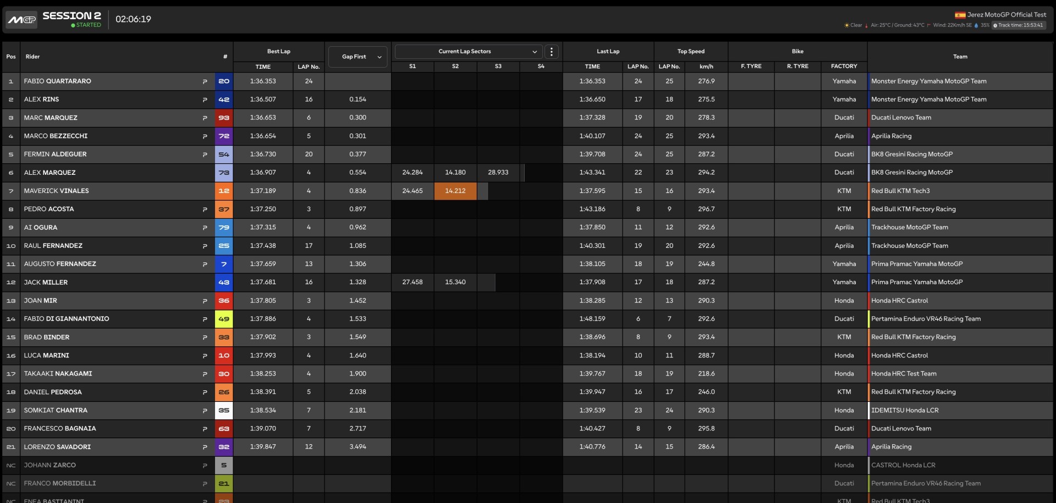Click the S1 sector sub-header
Viewport: 1056px width, 503px height.
coord(413,67)
